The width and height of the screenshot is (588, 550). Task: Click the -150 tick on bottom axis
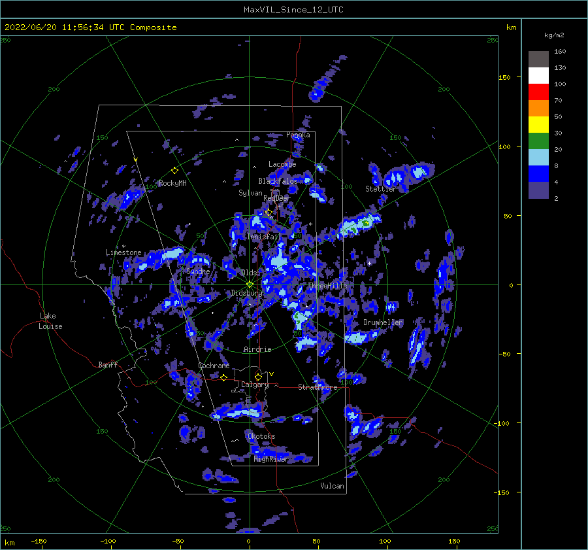(x=39, y=541)
